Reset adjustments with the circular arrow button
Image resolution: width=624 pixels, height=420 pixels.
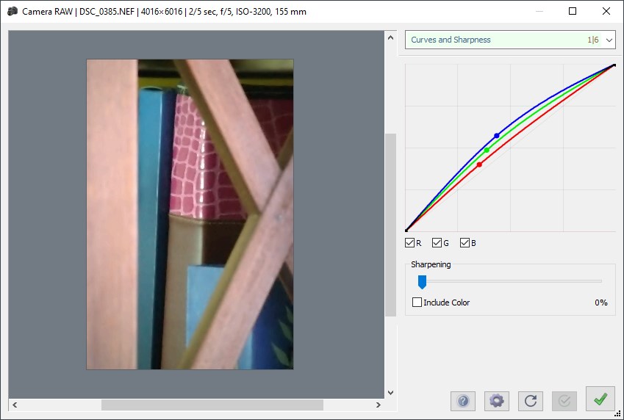coord(531,400)
